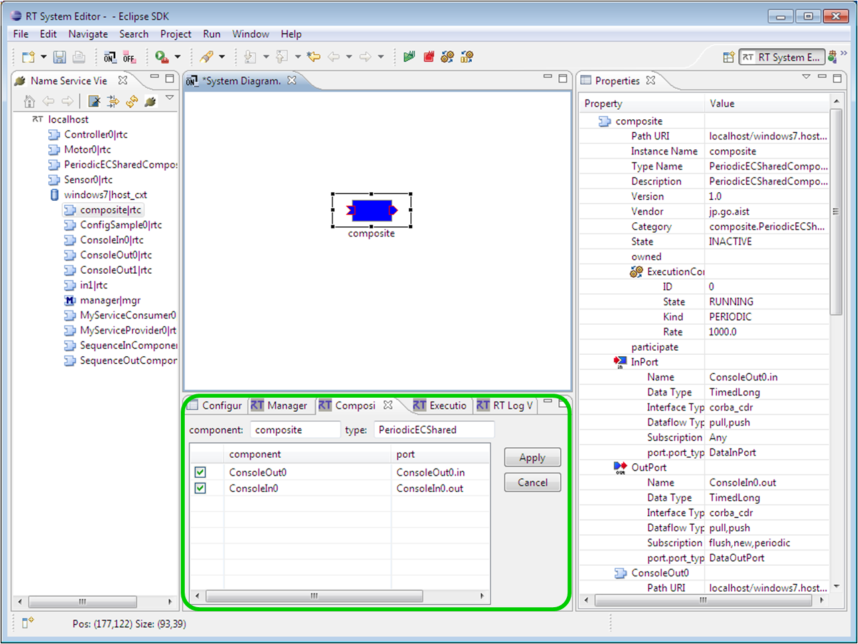Viewport: 858px width, 644px height.
Task: Open the Back navigation history dropdown
Action: coord(349,57)
